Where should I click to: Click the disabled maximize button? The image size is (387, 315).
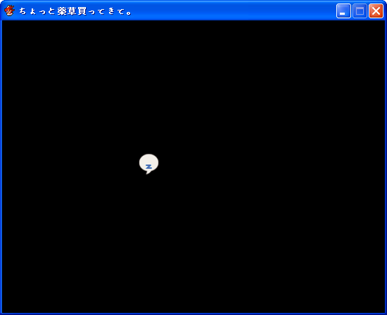(x=360, y=11)
